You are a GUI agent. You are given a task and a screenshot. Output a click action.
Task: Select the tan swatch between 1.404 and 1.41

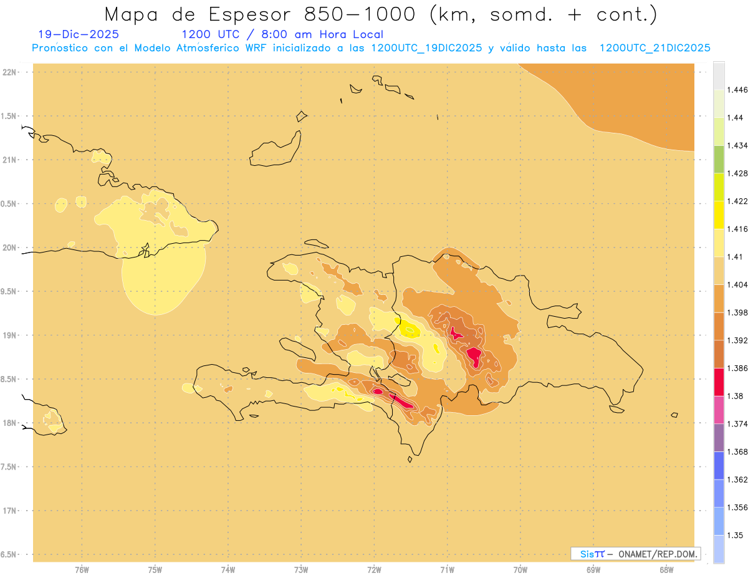click(x=719, y=270)
